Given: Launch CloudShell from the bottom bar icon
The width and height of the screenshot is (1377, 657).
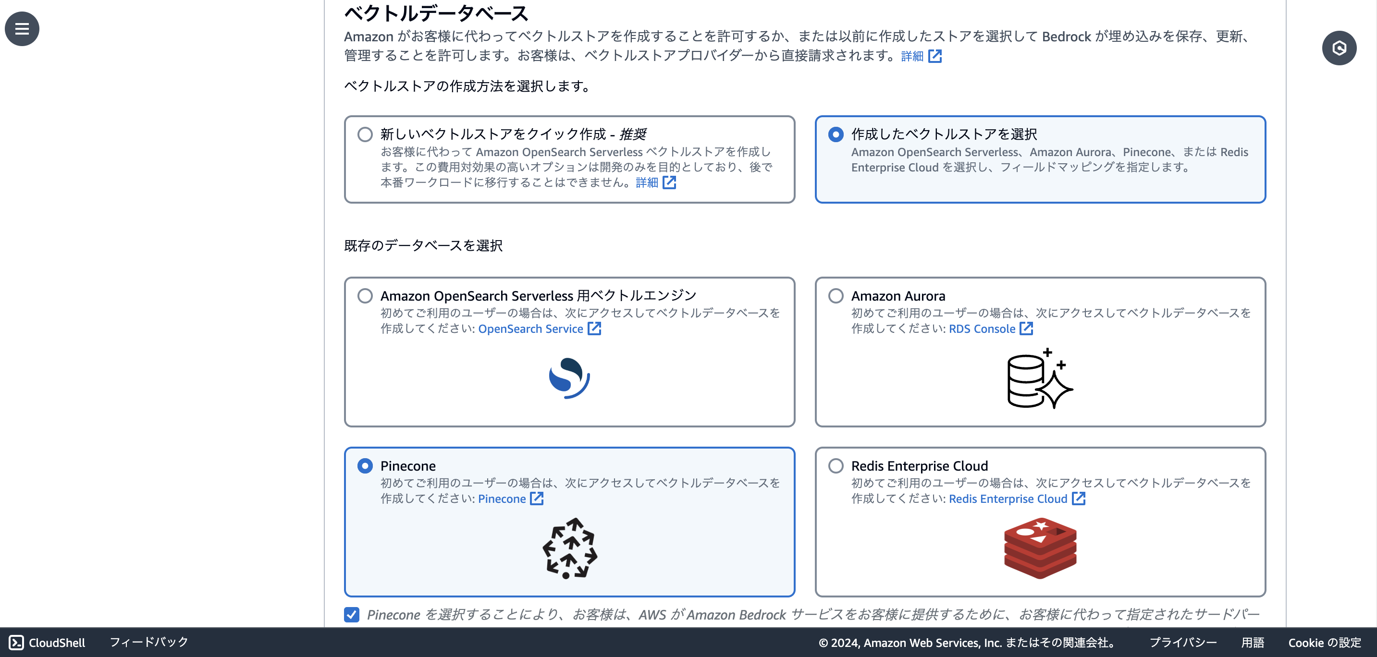Looking at the screenshot, I should coord(15,643).
